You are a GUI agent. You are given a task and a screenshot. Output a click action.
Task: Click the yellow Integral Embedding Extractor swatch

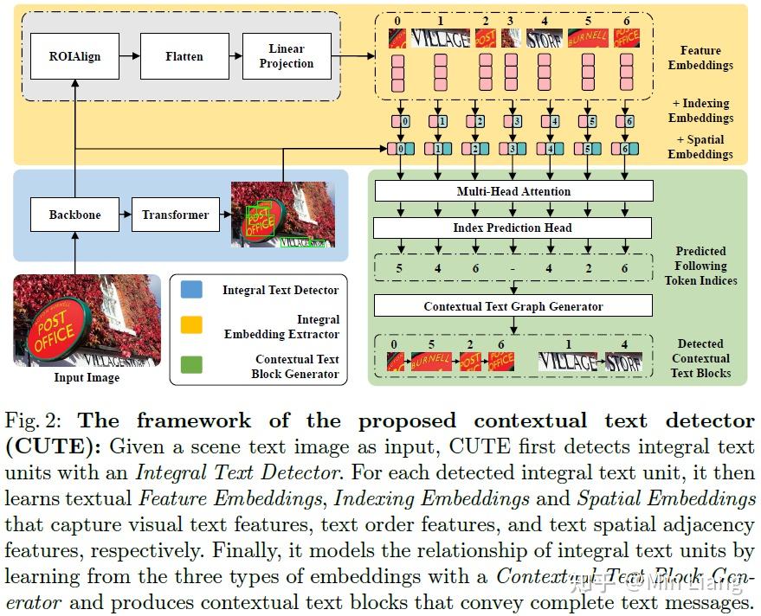coord(191,324)
